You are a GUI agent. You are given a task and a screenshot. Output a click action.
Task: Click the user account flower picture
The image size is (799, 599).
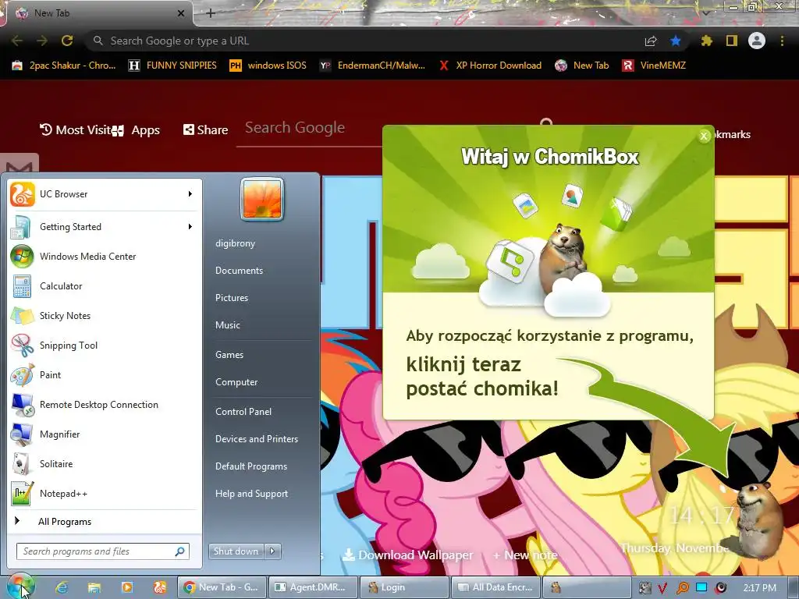[262, 199]
